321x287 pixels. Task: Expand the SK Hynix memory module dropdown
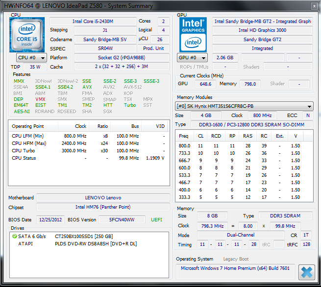(244, 106)
